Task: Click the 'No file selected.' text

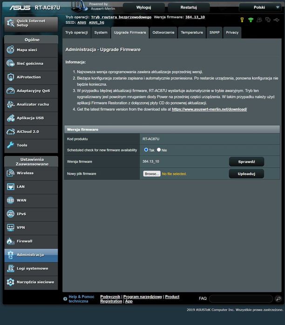Action: tap(174, 174)
